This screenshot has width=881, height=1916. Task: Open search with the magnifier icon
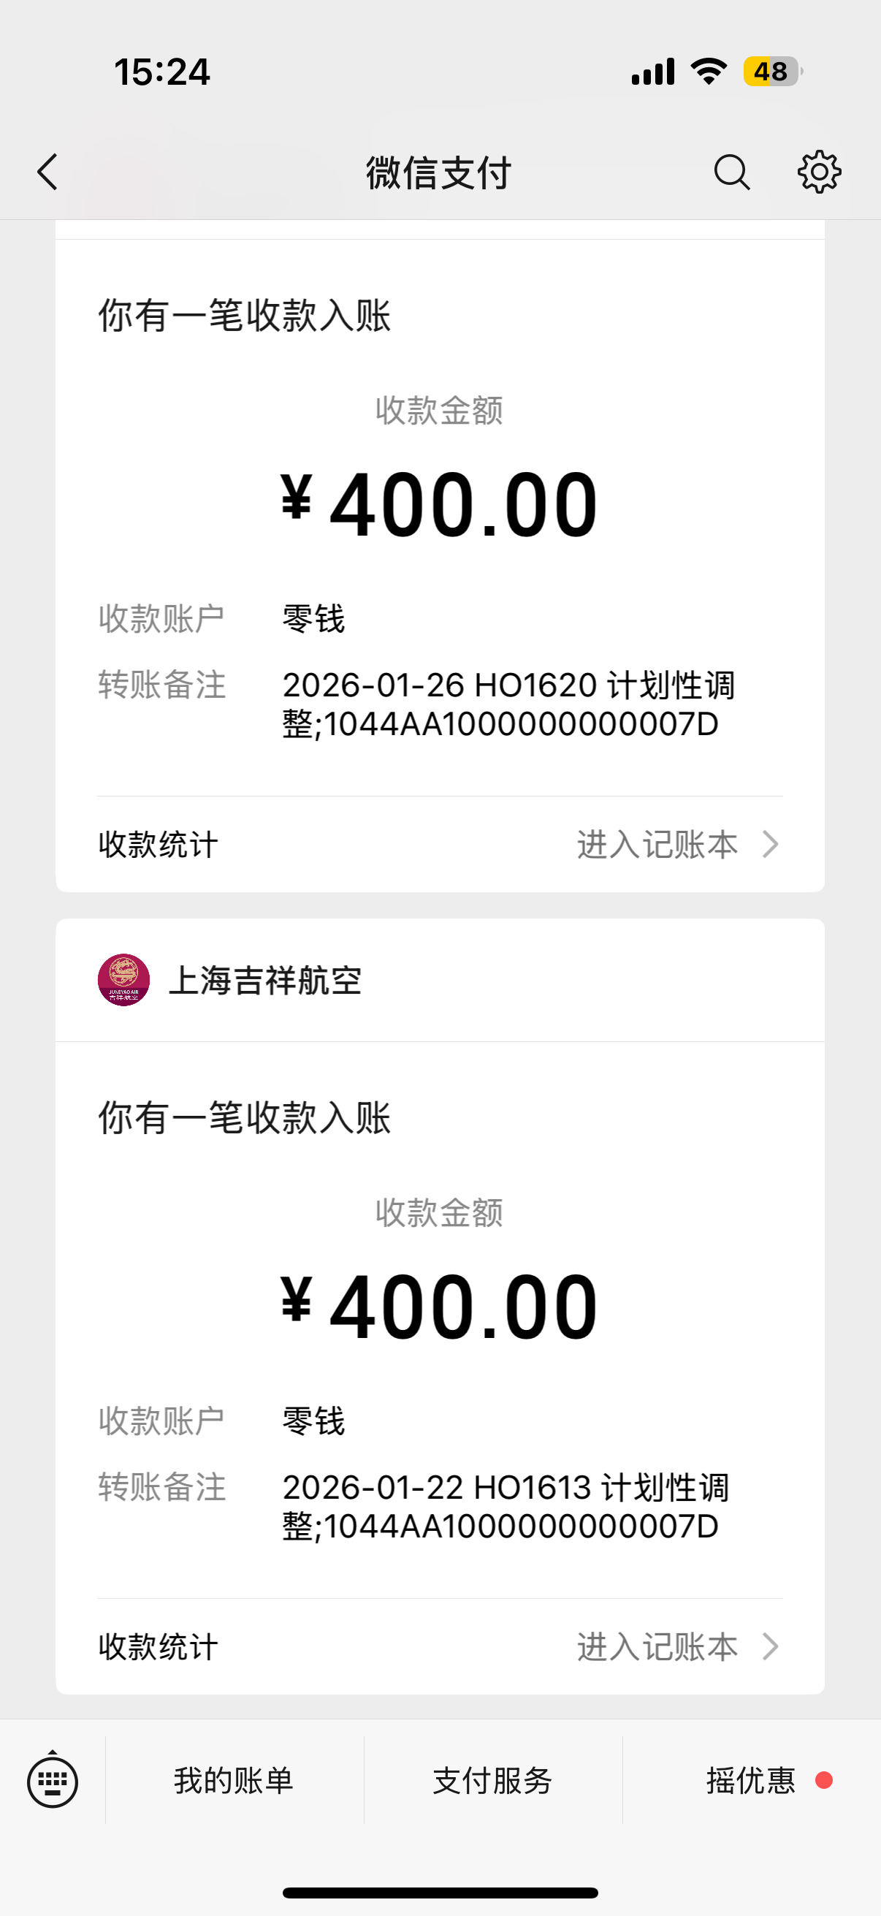(x=731, y=172)
